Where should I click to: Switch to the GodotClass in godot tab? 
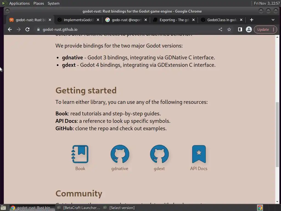pyautogui.click(x=222, y=20)
